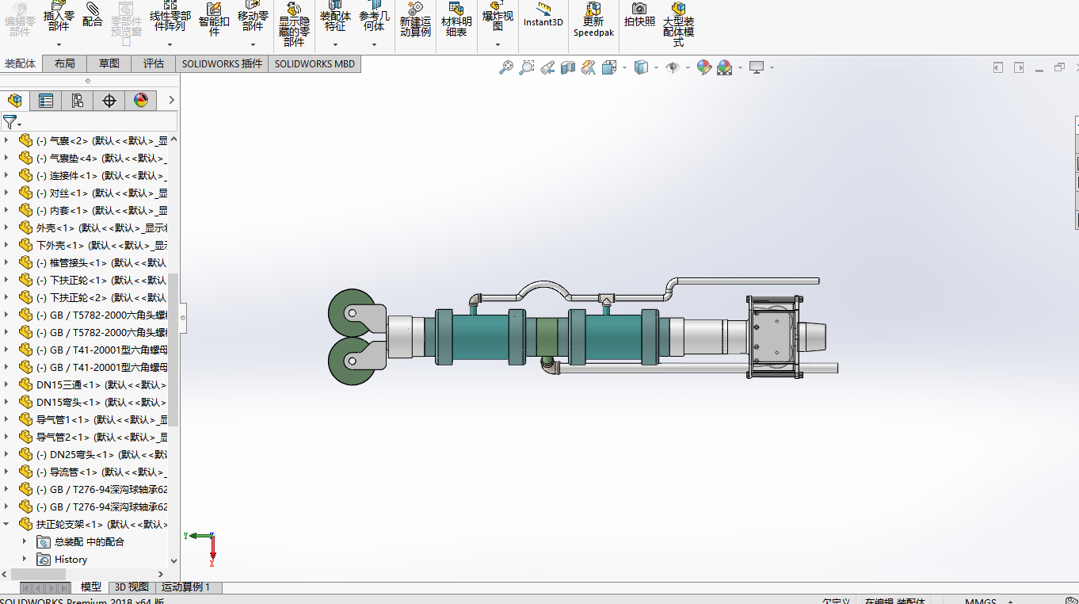Screen dimensions: 1079x604
Task: Open Bill of Materials (材料明细表)
Action: tap(456, 20)
